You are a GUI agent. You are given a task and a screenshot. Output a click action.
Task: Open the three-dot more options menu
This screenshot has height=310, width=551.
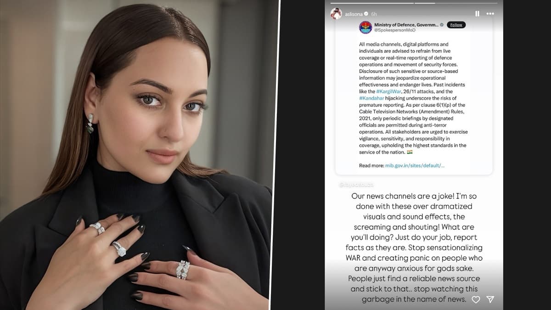[x=491, y=14]
